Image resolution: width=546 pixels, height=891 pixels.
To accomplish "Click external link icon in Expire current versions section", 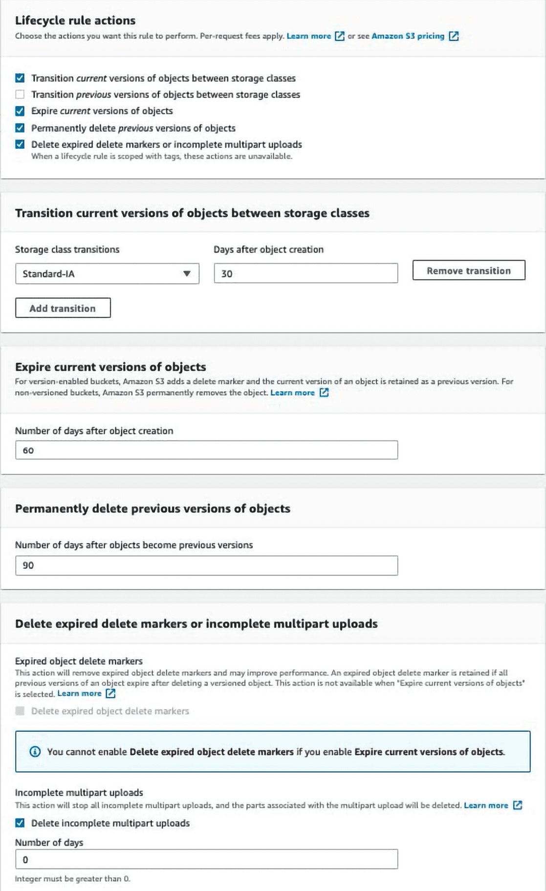I will click(324, 393).
